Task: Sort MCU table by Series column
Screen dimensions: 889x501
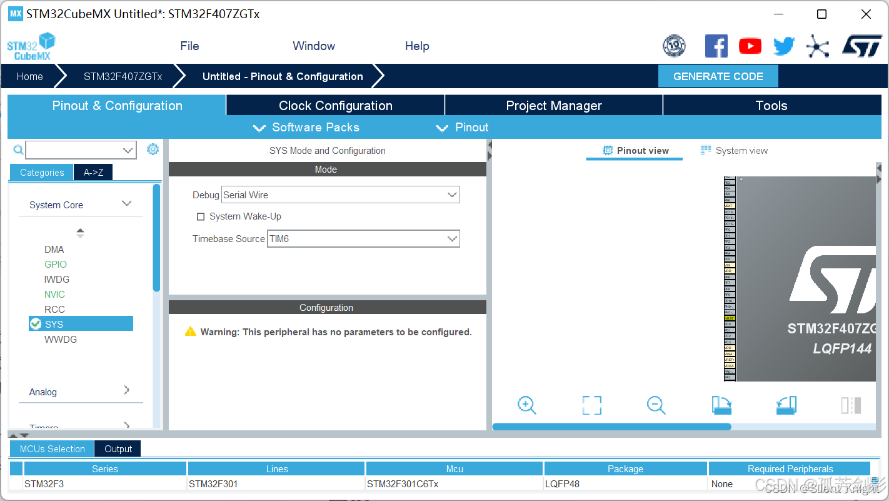Action: pyautogui.click(x=105, y=468)
